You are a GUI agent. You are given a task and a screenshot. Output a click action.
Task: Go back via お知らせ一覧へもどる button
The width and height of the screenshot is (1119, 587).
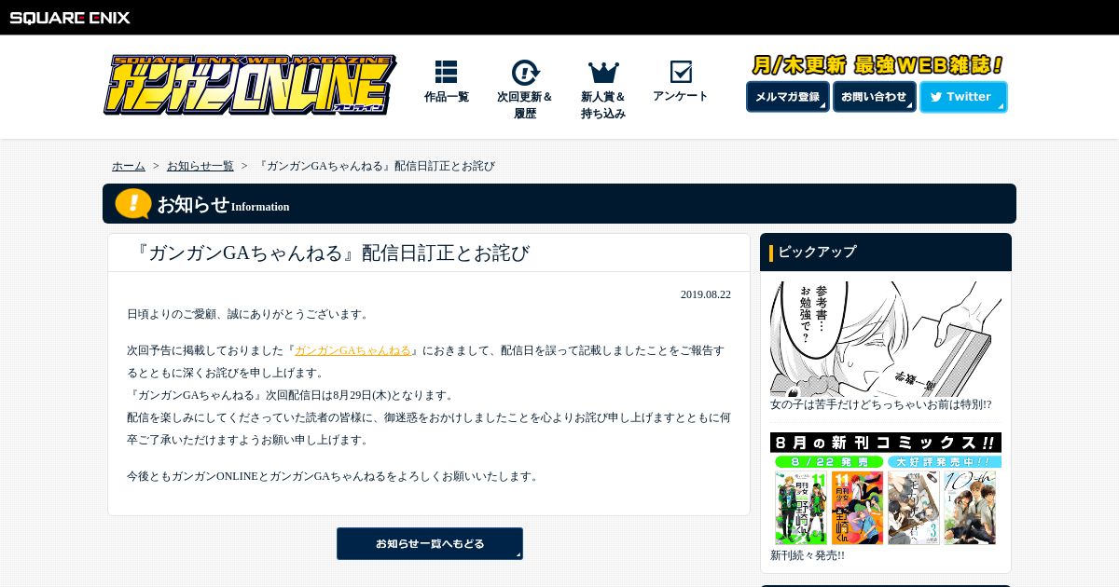430,543
